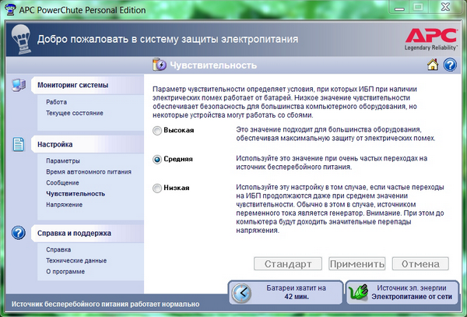Open the Текущее состояние page
The width and height of the screenshot is (467, 317).
coord(75,113)
